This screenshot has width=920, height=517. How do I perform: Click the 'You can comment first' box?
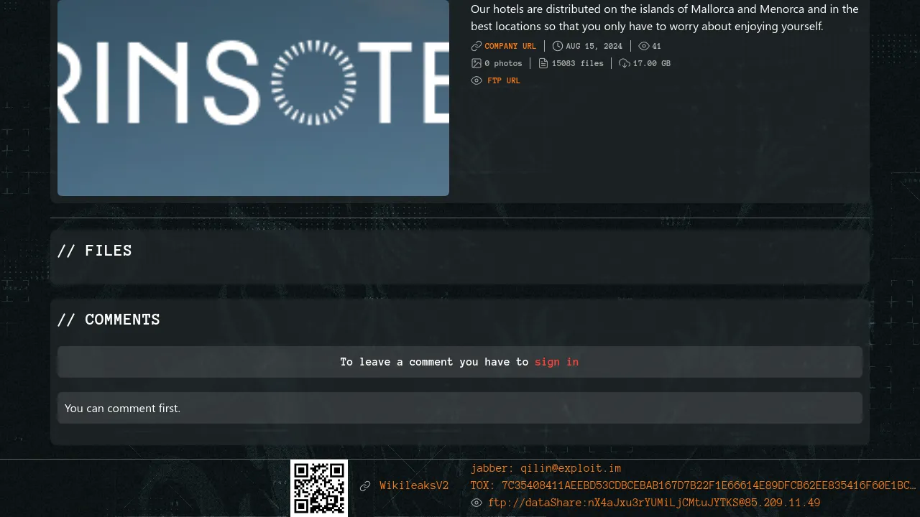pos(460,408)
